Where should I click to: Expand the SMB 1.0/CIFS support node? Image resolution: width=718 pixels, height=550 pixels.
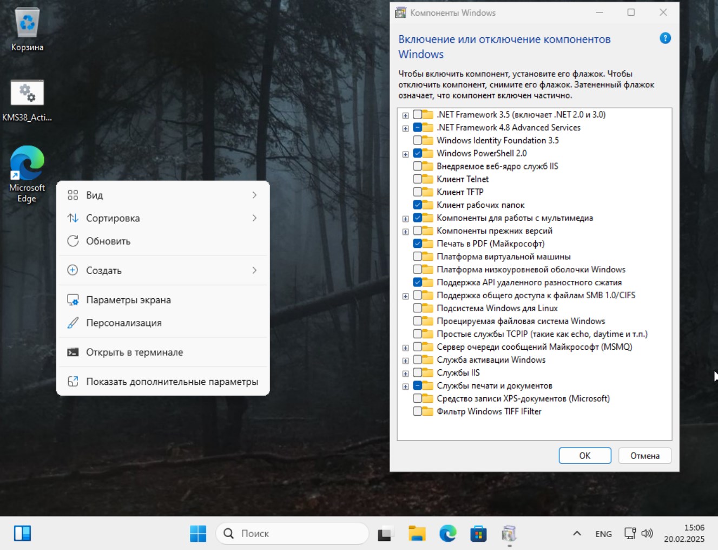[x=405, y=296]
